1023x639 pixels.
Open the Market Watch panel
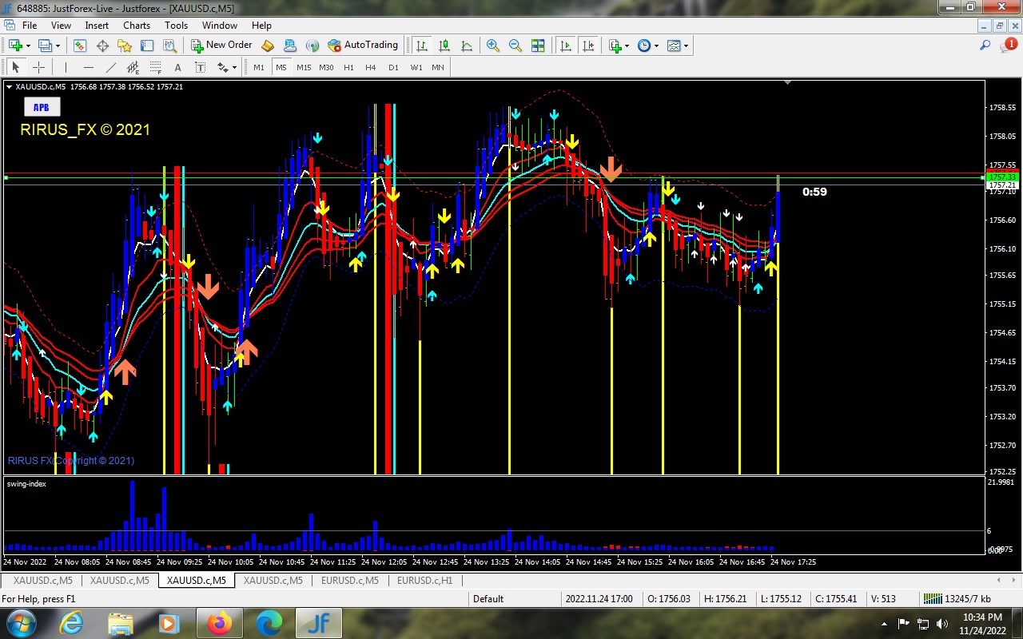(x=80, y=46)
